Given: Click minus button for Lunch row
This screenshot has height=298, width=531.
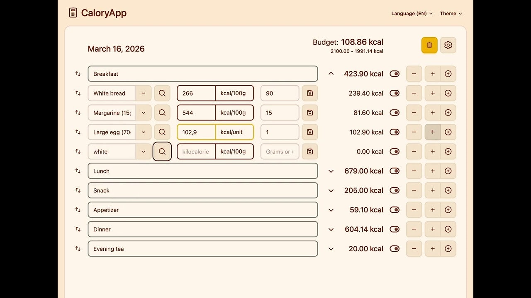Looking at the screenshot, I should 414,171.
